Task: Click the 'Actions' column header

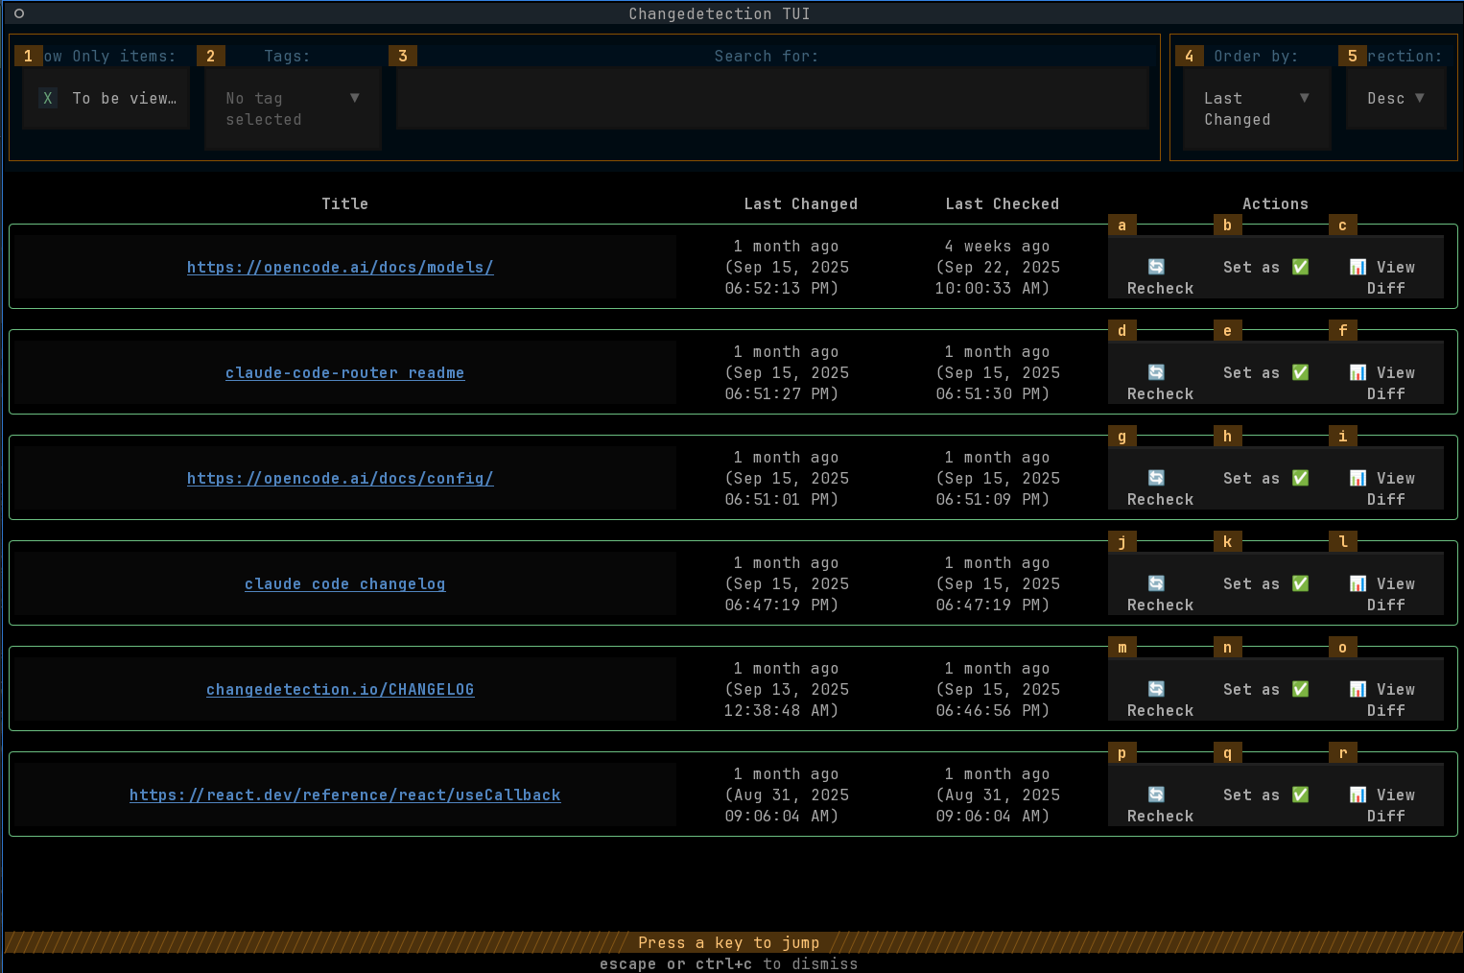Action: click(1276, 203)
